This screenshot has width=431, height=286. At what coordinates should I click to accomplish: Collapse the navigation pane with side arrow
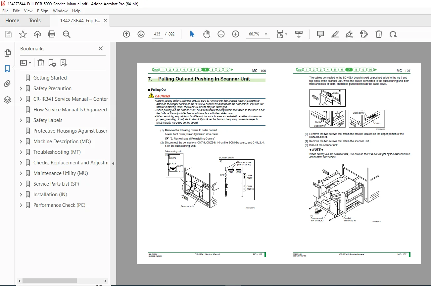(113, 163)
